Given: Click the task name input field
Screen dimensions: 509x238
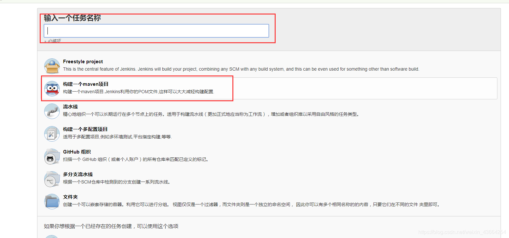Looking at the screenshot, I should 156,31.
